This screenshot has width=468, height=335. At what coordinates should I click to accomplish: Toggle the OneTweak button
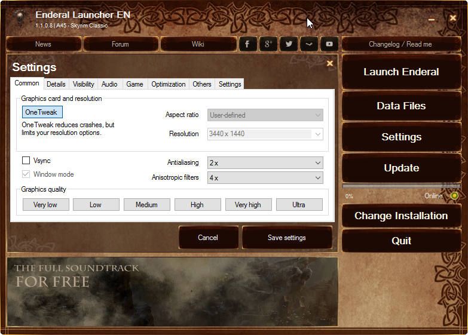point(42,112)
